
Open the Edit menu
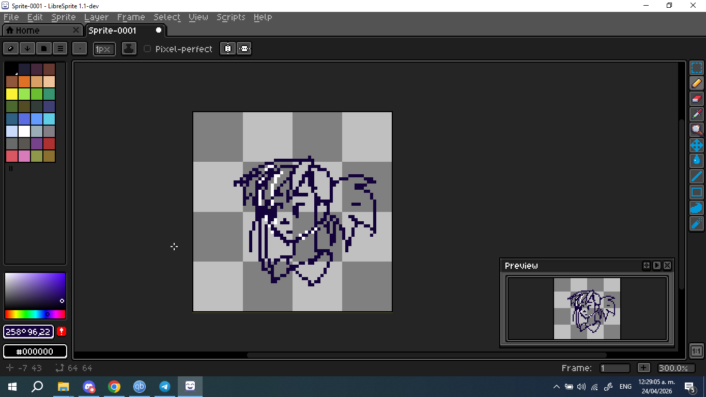[35, 17]
